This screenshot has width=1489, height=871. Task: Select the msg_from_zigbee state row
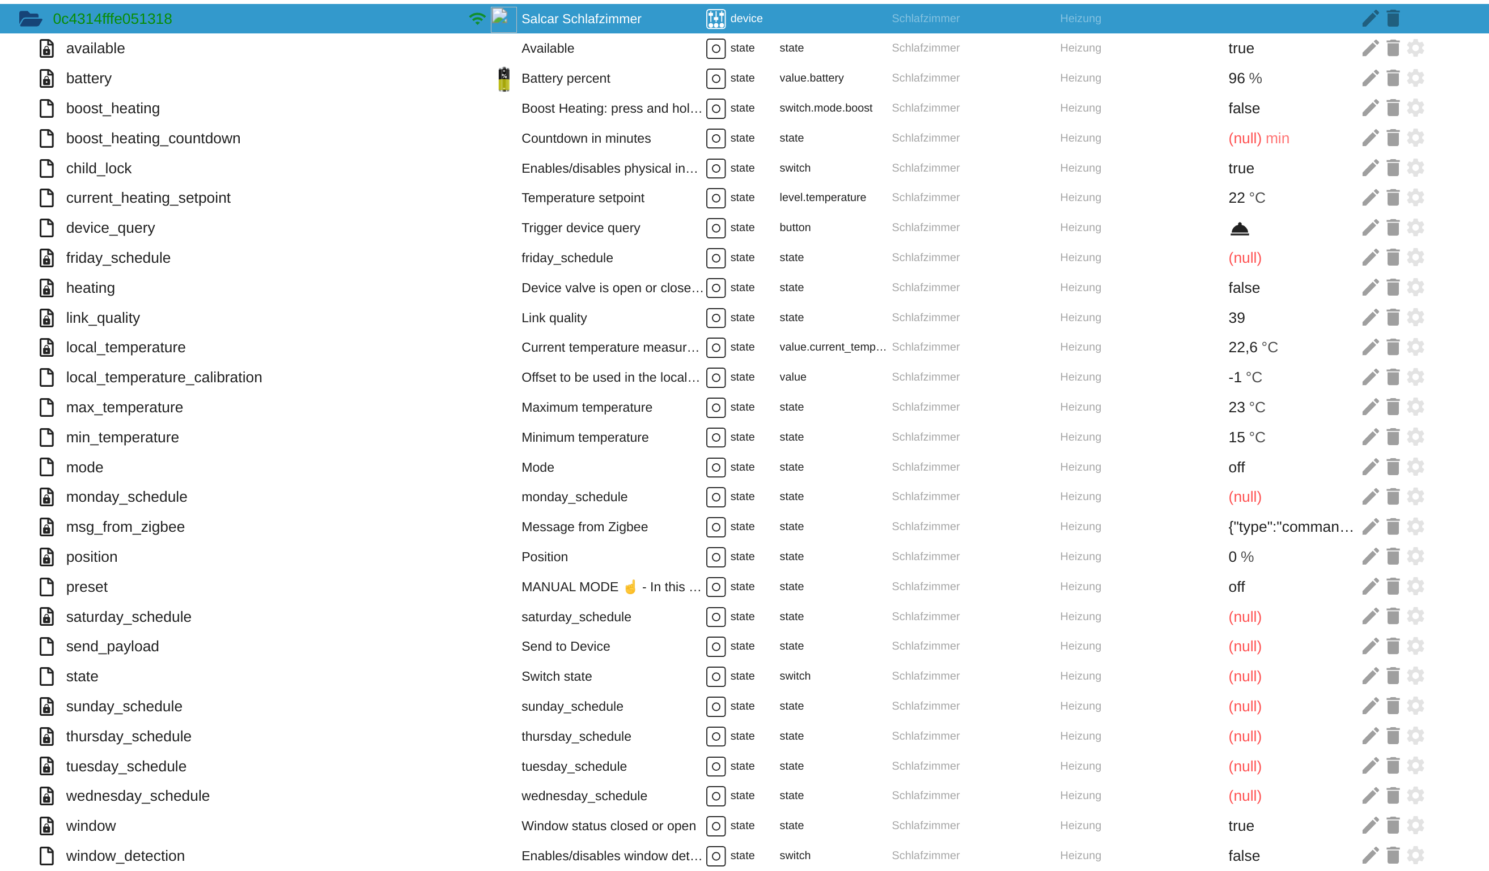click(x=125, y=527)
